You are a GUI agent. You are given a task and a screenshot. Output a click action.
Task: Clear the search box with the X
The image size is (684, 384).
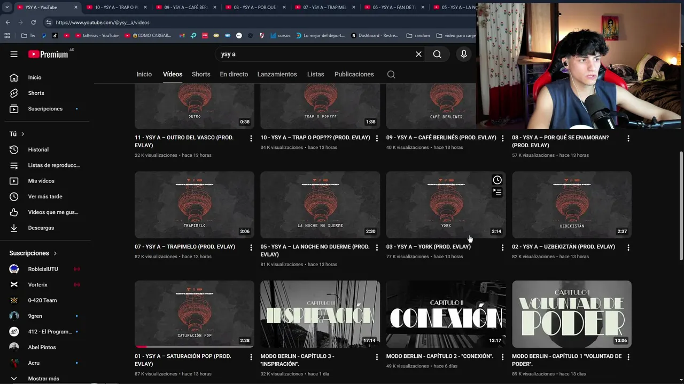click(418, 54)
